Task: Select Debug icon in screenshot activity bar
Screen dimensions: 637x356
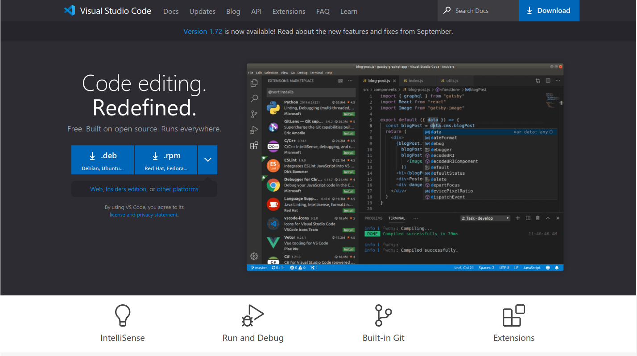Action: click(254, 130)
